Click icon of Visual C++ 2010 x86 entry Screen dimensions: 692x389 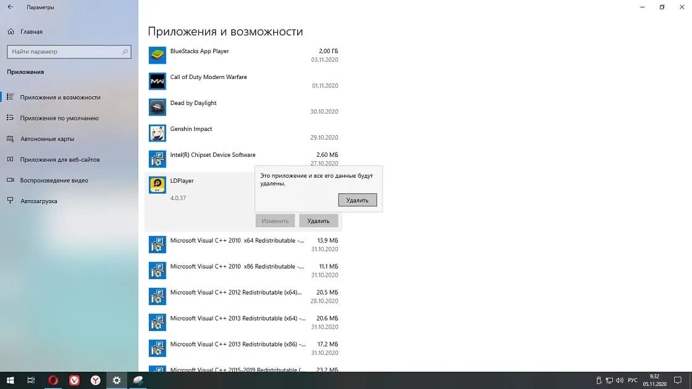157,271
